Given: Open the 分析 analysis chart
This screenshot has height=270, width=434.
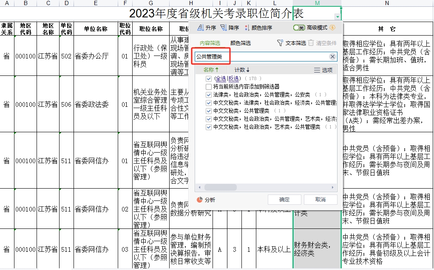Looking at the screenshot, I should click(206, 200).
